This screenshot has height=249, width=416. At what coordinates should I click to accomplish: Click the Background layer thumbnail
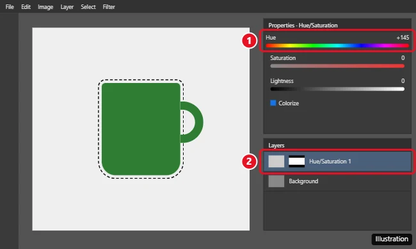pyautogui.click(x=276, y=181)
